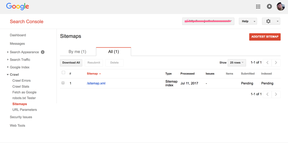Check the box for /sitemap.xml row

point(63,83)
